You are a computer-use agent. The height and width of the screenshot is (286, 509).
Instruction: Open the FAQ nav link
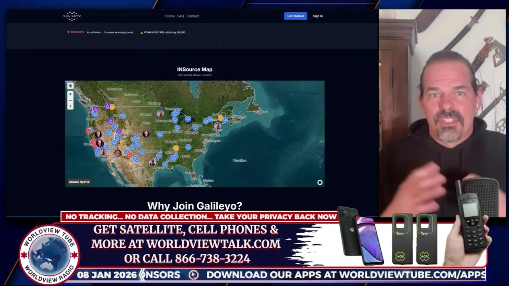point(181,16)
